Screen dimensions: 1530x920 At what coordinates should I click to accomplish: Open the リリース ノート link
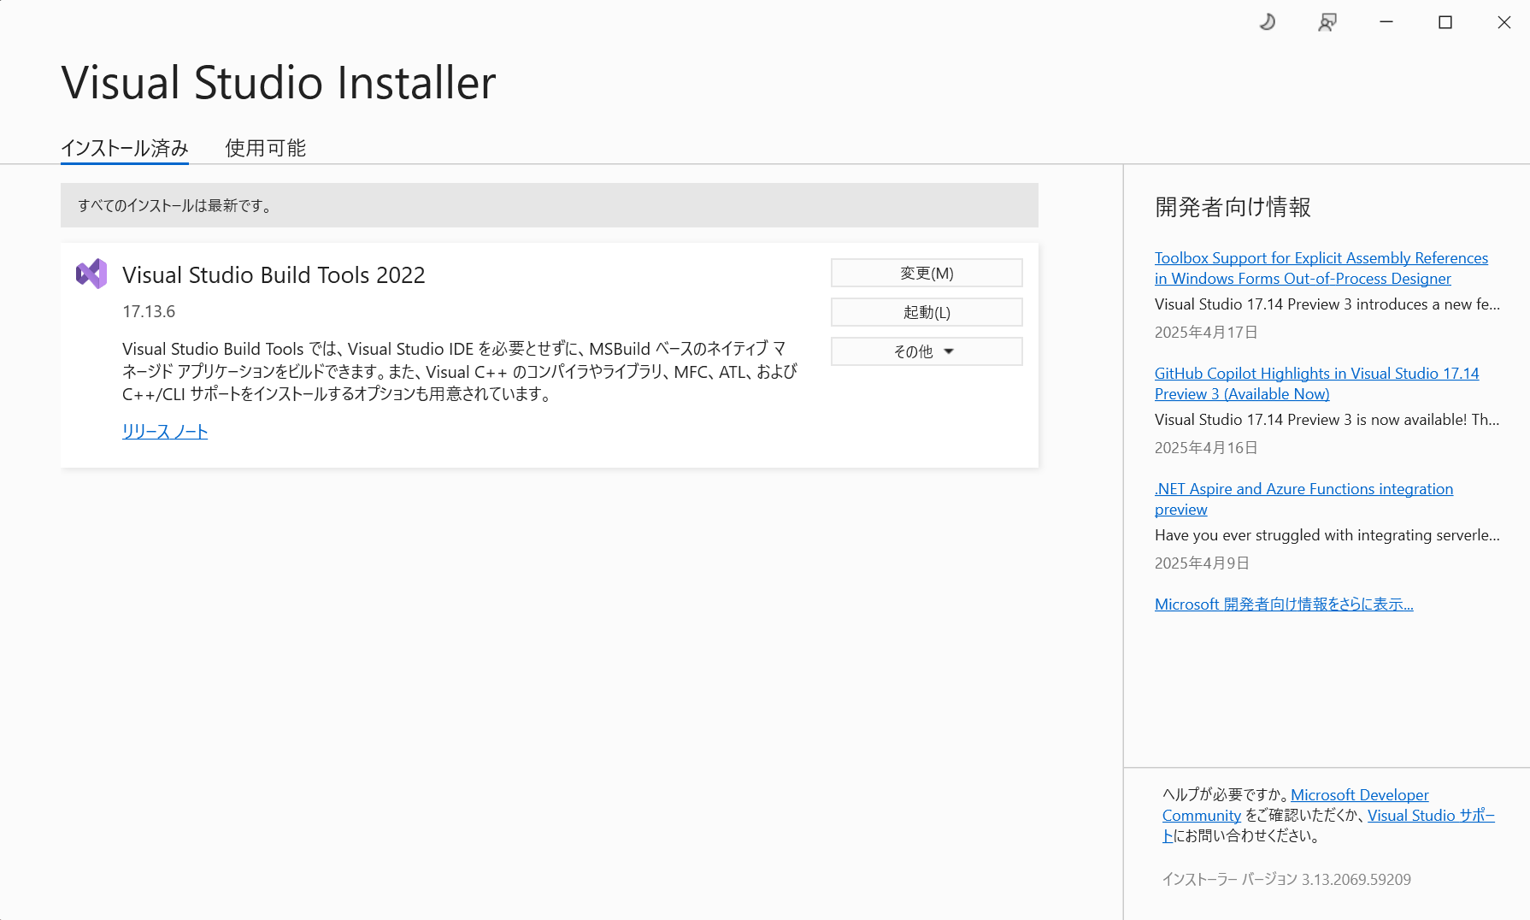coord(165,432)
